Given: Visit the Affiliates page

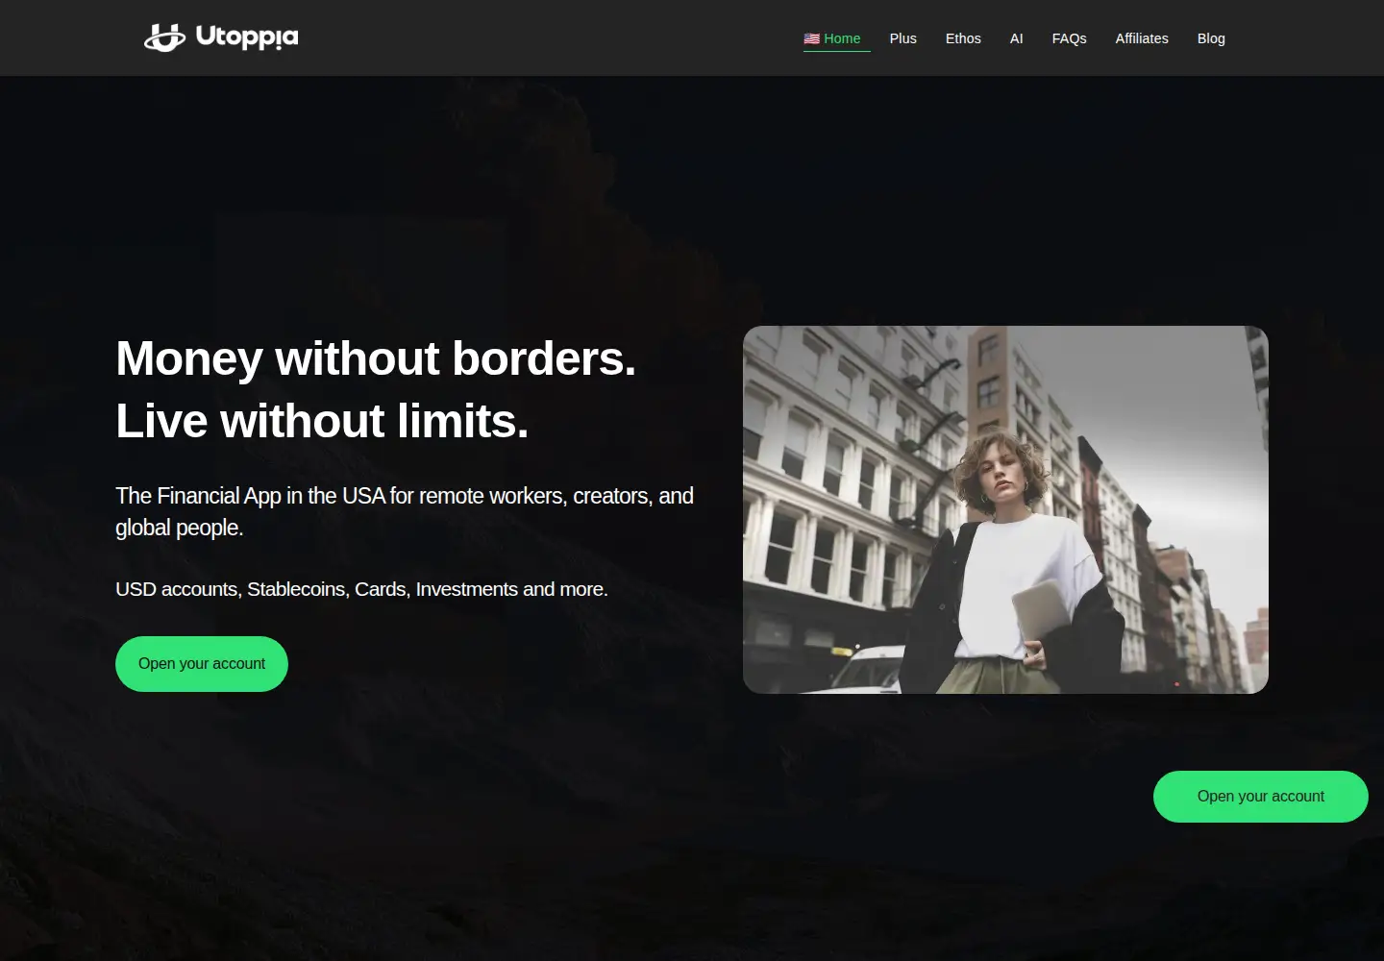Looking at the screenshot, I should tap(1142, 38).
